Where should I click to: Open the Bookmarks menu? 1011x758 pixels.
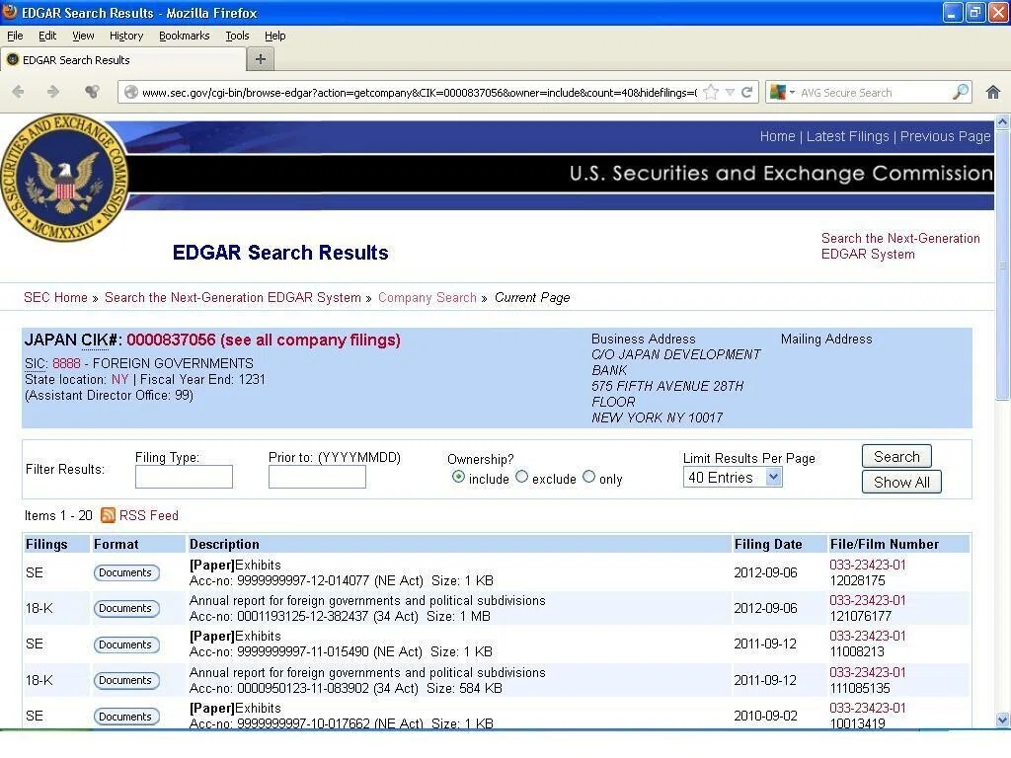click(x=185, y=36)
